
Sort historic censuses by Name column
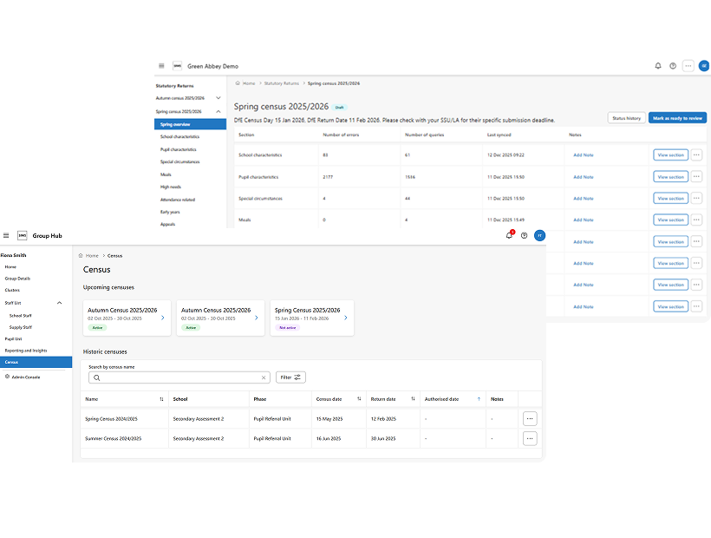click(161, 399)
